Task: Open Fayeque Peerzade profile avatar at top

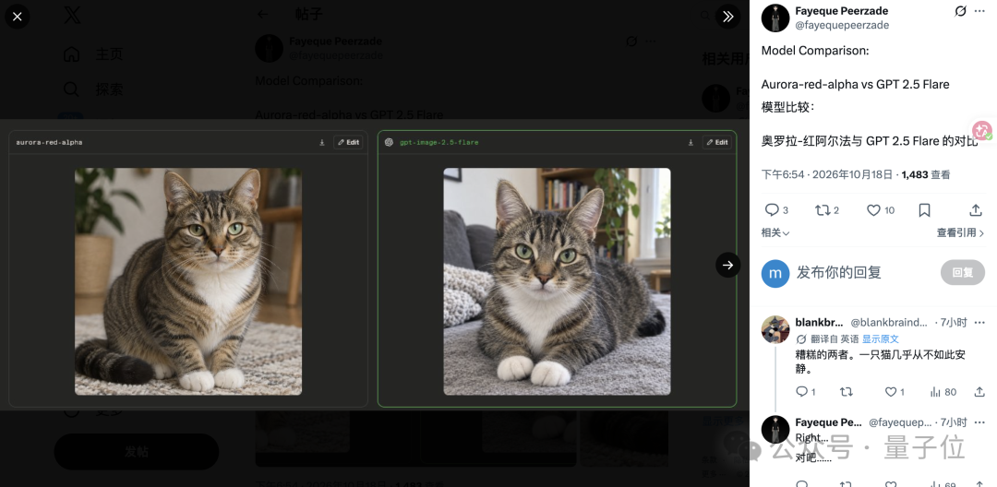Action: pos(775,18)
